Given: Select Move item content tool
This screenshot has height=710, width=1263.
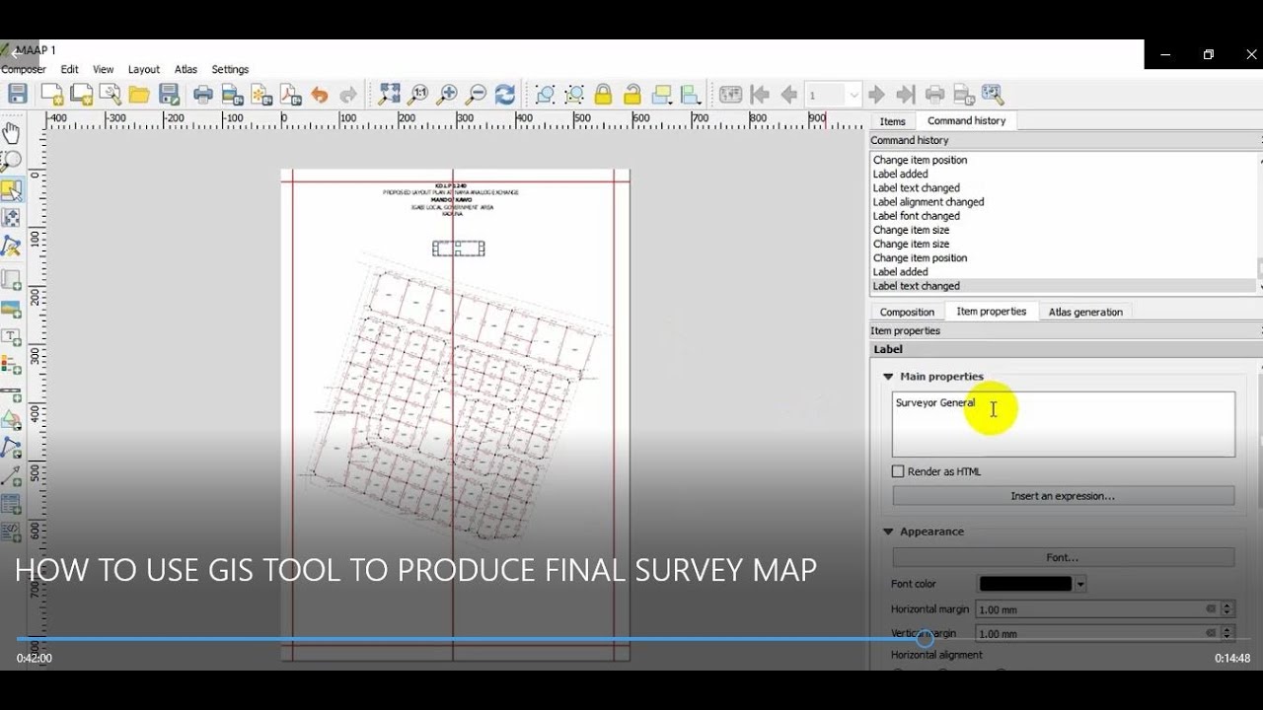Looking at the screenshot, I should [11, 218].
